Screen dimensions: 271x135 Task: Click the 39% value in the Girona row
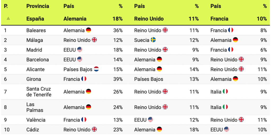(x=118, y=79)
